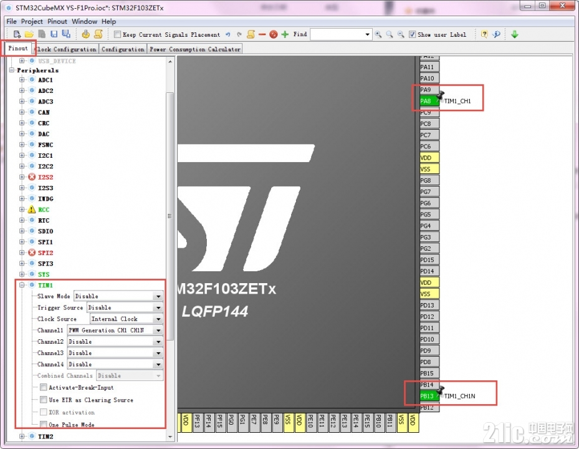This screenshot has width=579, height=449.
Task: Expand the ADC1 peripheral node
Action: click(x=22, y=80)
